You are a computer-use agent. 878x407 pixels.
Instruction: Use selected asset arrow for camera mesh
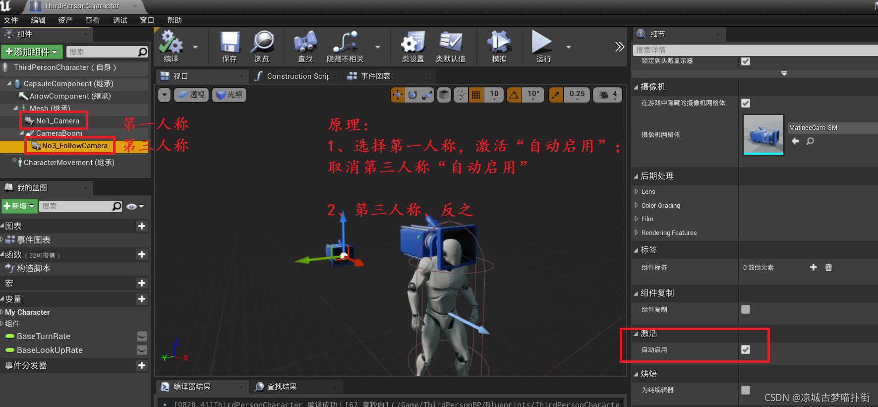click(795, 141)
